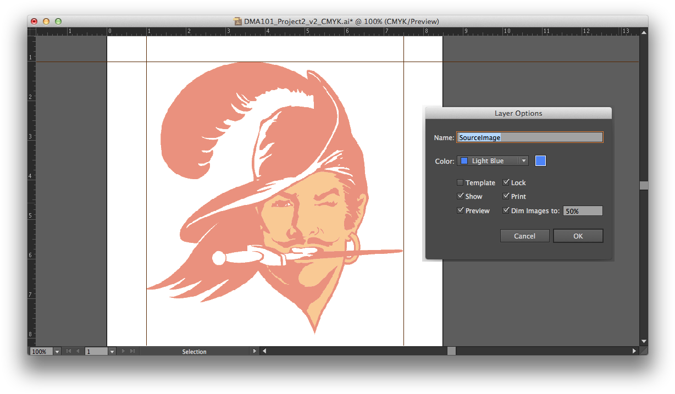Enable the Template checkbox
The height and width of the screenshot is (394, 675).
click(x=460, y=183)
